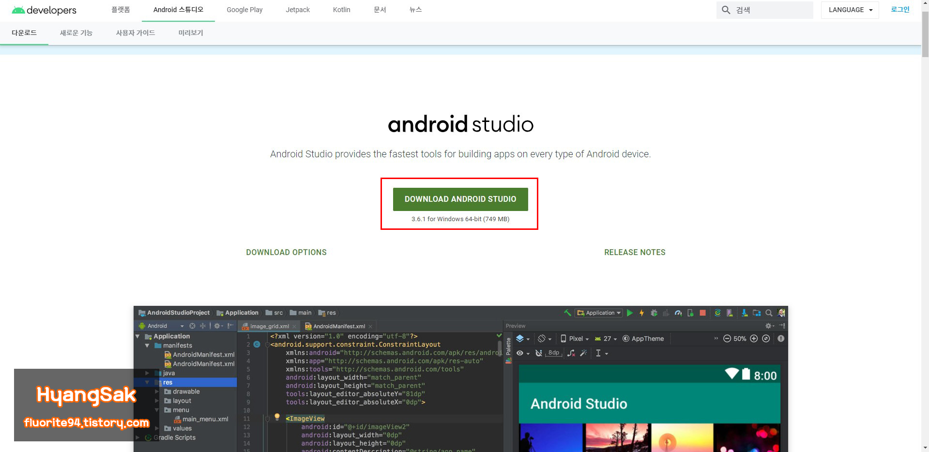Click the Android developers logo
929x452 pixels.
coord(44,10)
